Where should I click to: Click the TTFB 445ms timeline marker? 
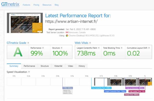pyautogui.click(x=68, y=88)
